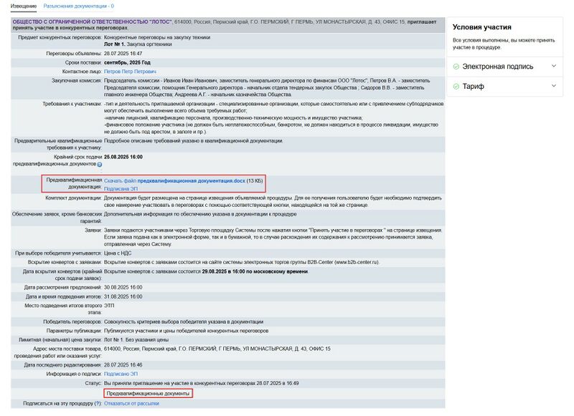Download предквалификационная документация.docx file
The width and height of the screenshot is (574, 416).
(x=175, y=180)
